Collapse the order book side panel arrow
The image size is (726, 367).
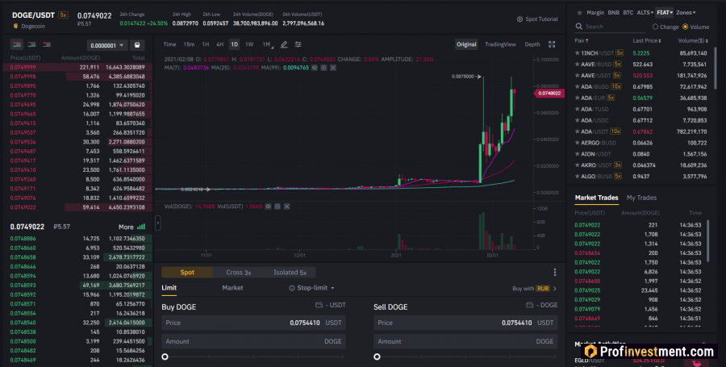157,223
